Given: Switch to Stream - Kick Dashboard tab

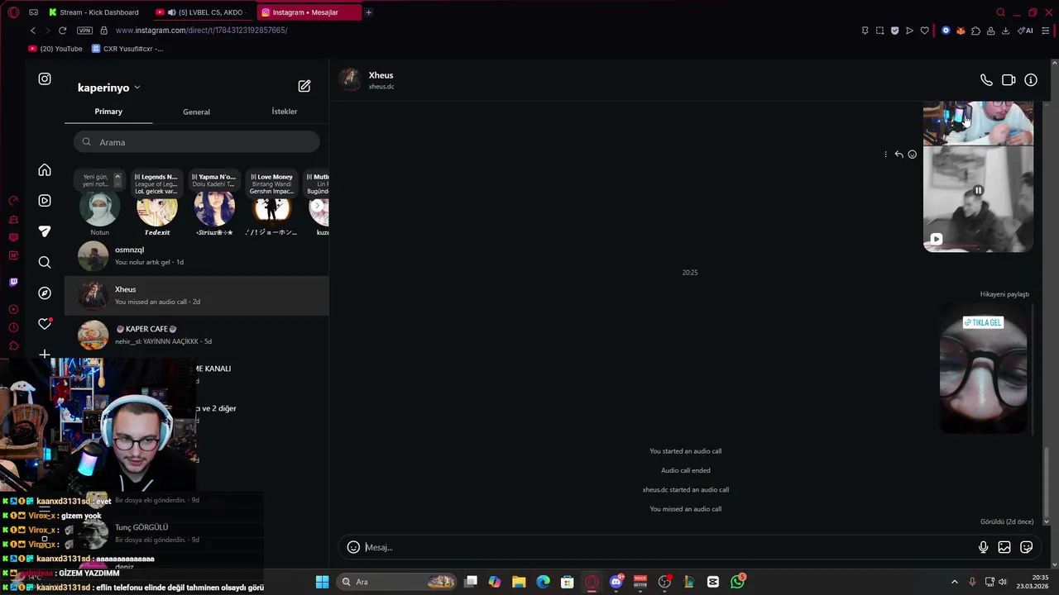Looking at the screenshot, I should pyautogui.click(x=93, y=12).
